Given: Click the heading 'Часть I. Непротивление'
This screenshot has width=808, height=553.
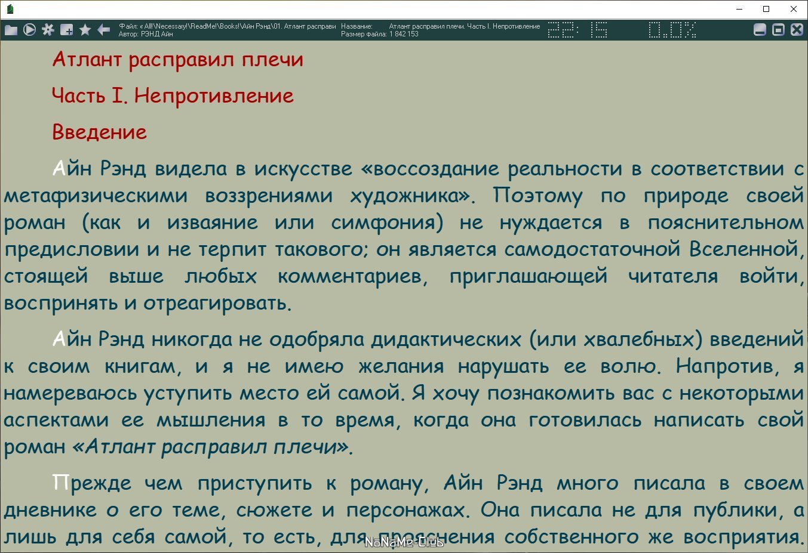Looking at the screenshot, I should coord(173,95).
